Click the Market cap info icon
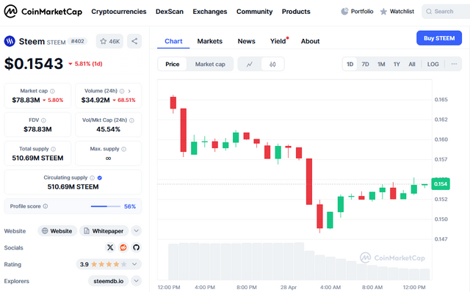The height and width of the screenshot is (292, 470). (x=52, y=91)
